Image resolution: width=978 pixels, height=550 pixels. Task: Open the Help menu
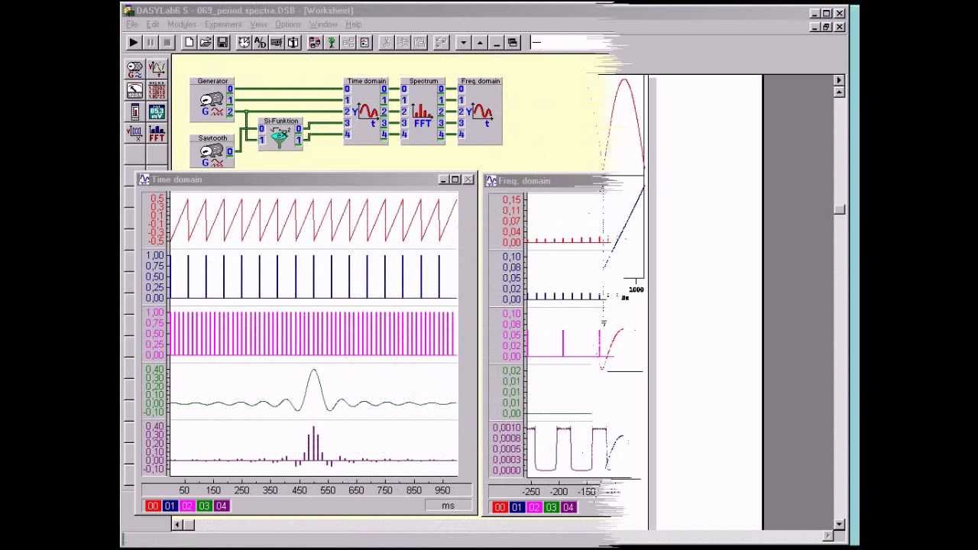click(354, 24)
